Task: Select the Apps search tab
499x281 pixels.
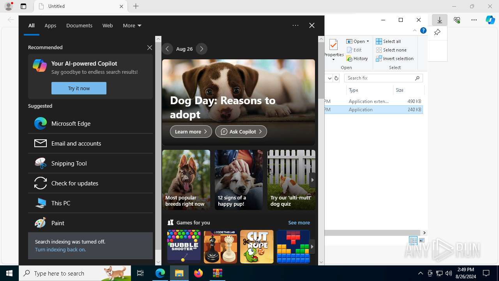Action: [x=50, y=25]
